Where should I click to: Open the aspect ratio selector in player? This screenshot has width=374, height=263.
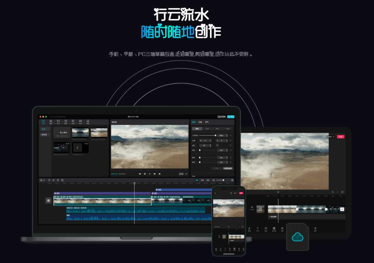pyautogui.click(x=181, y=174)
